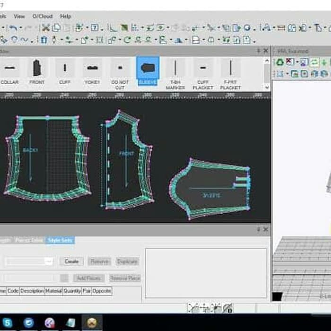Click the green recycle icon in 3D panel
Viewport: 331px width, 331px height.
pyautogui.click(x=280, y=62)
